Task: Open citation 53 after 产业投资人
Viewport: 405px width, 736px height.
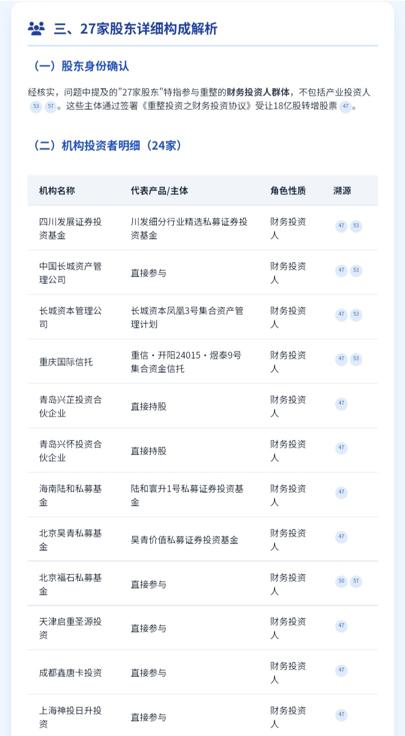Action: click(36, 106)
